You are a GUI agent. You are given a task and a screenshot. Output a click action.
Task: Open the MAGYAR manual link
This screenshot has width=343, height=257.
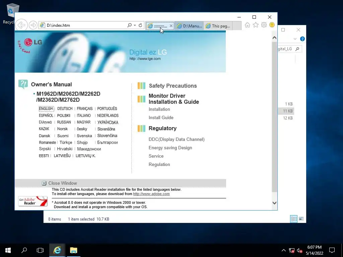coord(83,122)
